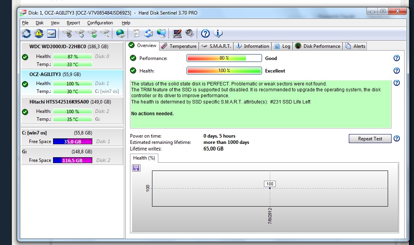Click the disk with magnifier surface test icon
The height and width of the screenshot is (245, 414).
tap(105, 33)
